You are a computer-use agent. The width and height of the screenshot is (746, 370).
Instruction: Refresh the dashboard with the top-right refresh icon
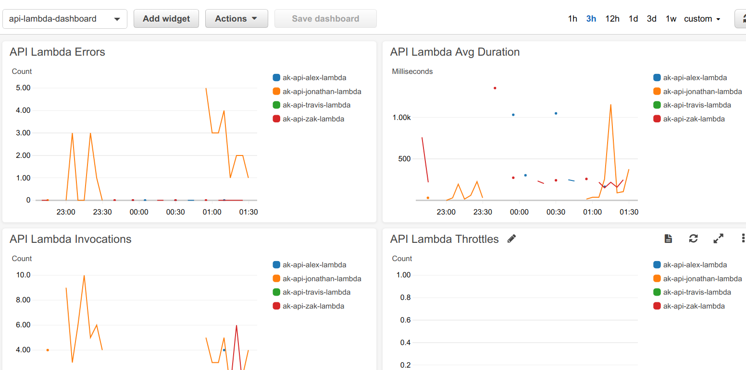click(743, 18)
